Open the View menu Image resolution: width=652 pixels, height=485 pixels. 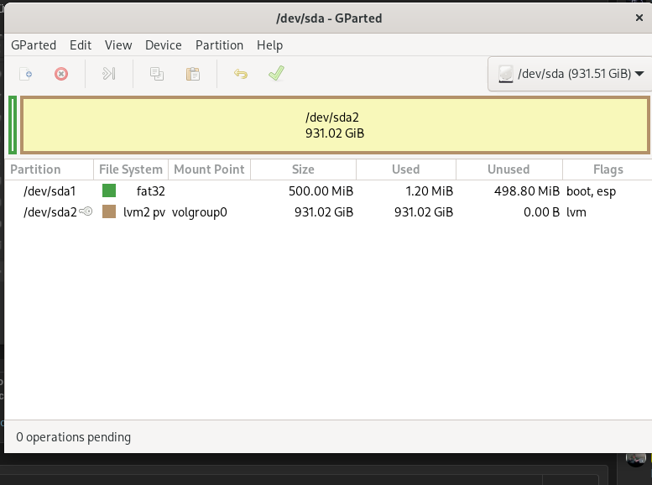(118, 45)
